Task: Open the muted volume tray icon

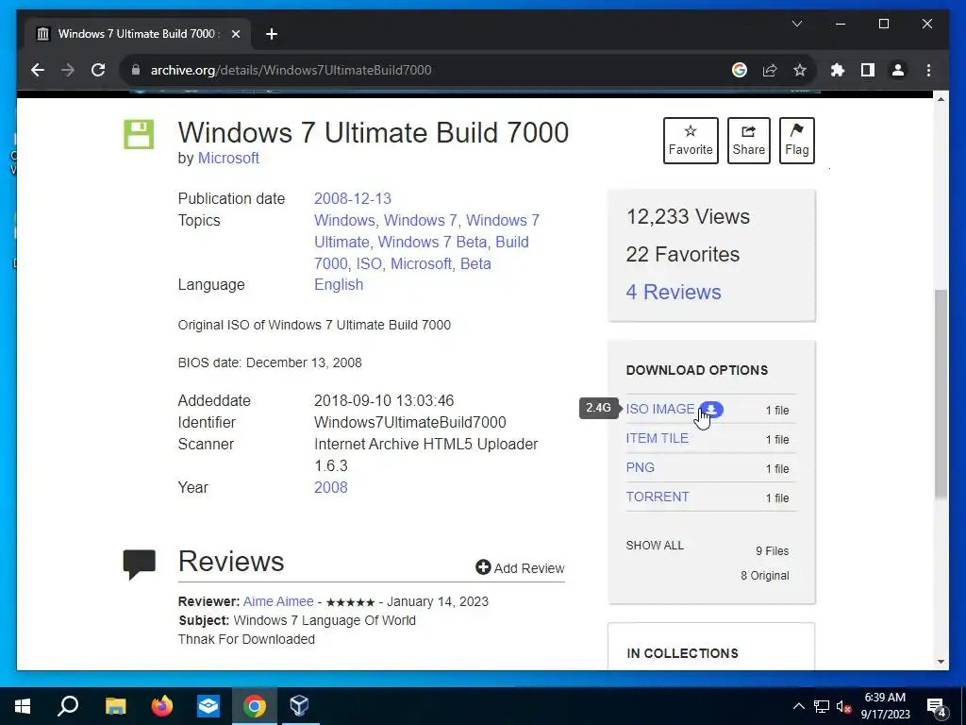Action: (x=844, y=707)
